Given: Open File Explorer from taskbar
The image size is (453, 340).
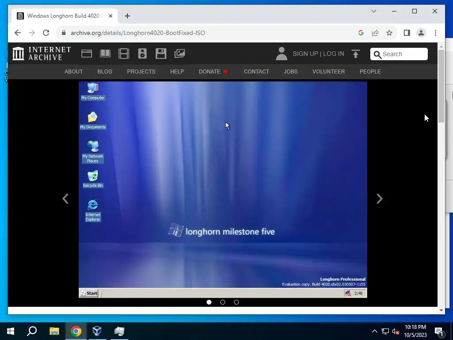Looking at the screenshot, I should click(x=54, y=331).
